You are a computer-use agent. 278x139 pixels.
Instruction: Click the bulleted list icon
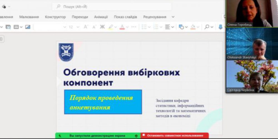[x=144, y=27]
